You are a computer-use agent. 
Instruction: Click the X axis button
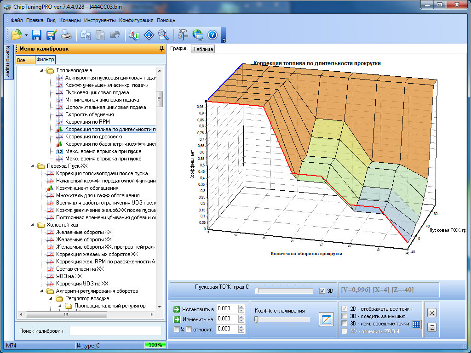(x=432, y=313)
